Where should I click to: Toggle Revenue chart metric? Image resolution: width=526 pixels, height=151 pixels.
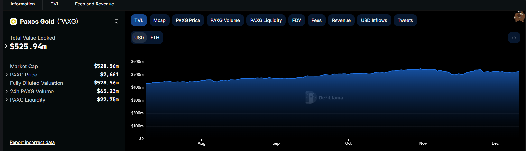pyautogui.click(x=341, y=20)
